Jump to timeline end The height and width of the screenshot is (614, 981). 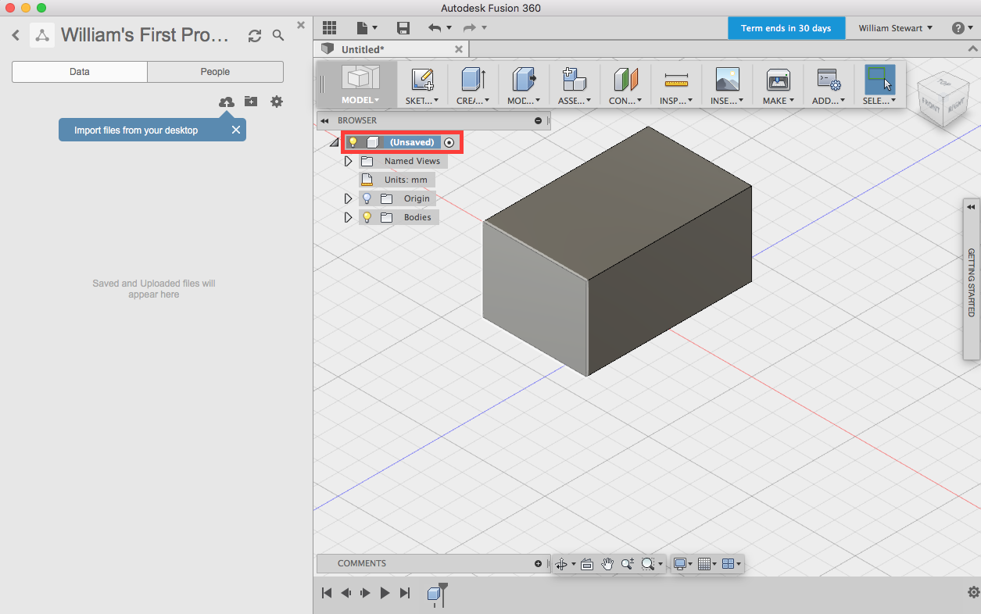404,593
